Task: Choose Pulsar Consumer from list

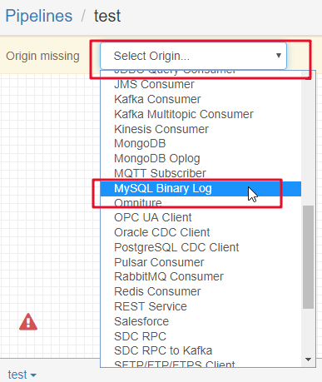Action: tap(201, 262)
